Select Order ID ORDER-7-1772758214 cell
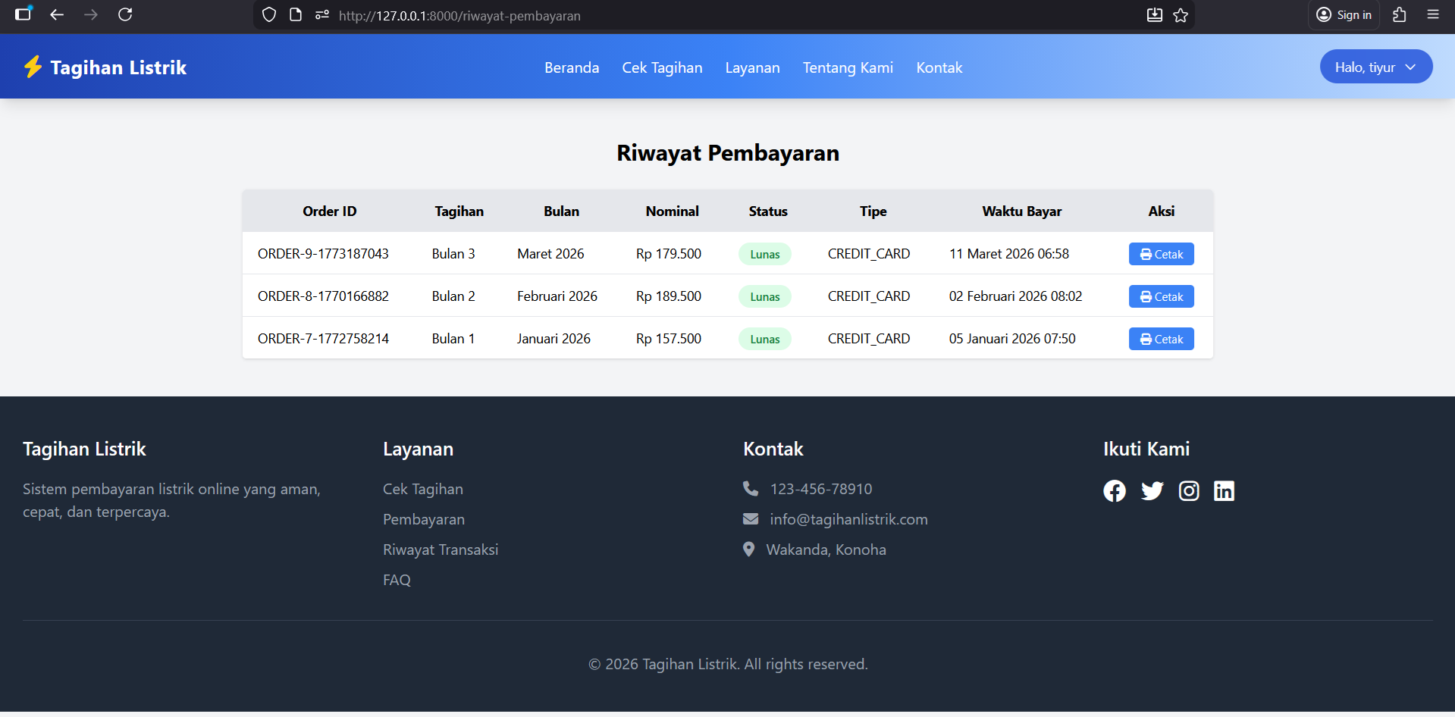Viewport: 1455px width, 717px height. (x=323, y=339)
